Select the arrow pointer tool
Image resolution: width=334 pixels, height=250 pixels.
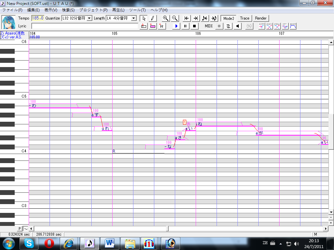(144, 18)
